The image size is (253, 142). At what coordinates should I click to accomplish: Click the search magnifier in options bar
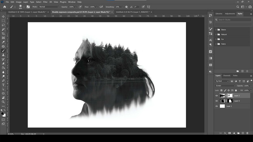(238, 7)
